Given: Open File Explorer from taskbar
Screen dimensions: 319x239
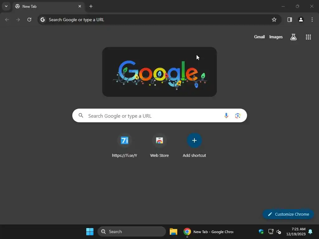Looking at the screenshot, I should [174, 232].
